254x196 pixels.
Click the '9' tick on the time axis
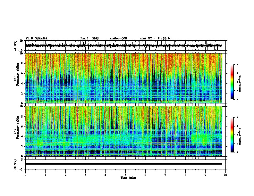pos(205,175)
